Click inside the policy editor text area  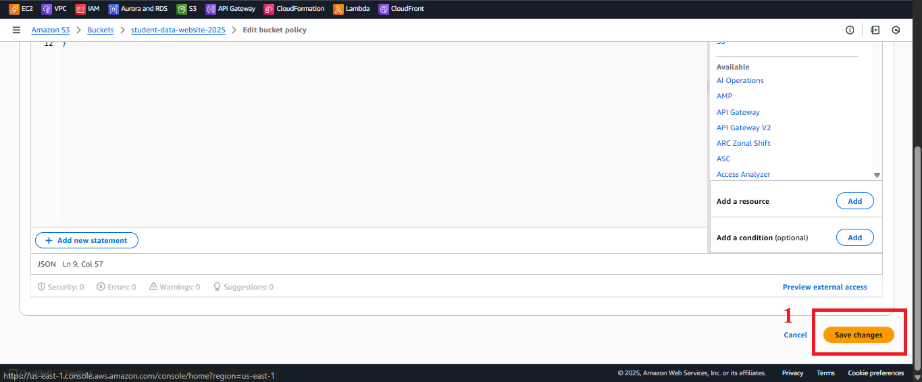coord(384,135)
